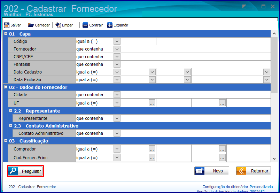Click first ellipsis lookup button in UF row

tap(152, 103)
